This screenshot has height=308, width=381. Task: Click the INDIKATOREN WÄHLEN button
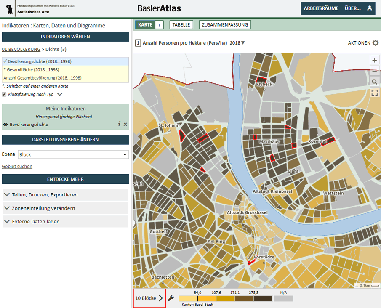pyautogui.click(x=65, y=37)
